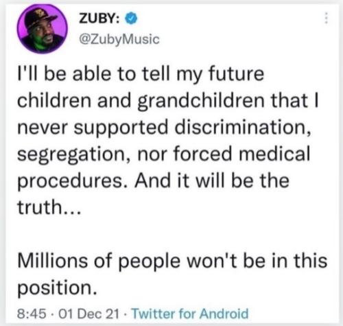Open the three-dot more options menu
This screenshot has width=343, height=326.
(327, 18)
